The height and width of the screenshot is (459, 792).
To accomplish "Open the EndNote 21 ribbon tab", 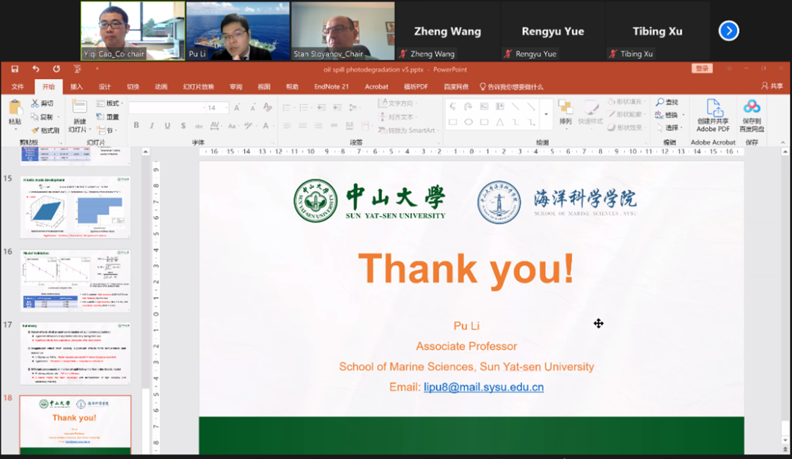I will point(331,86).
